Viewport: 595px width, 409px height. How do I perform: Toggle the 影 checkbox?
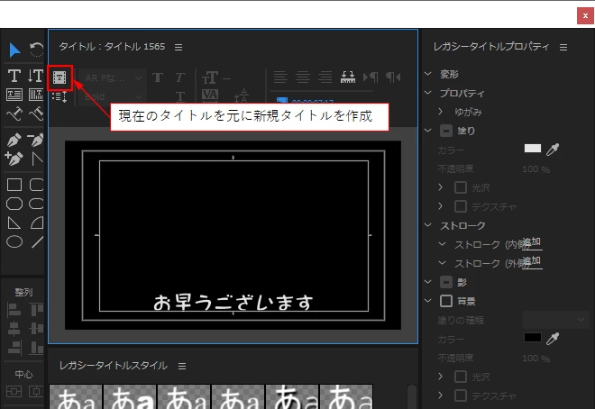[x=446, y=282]
